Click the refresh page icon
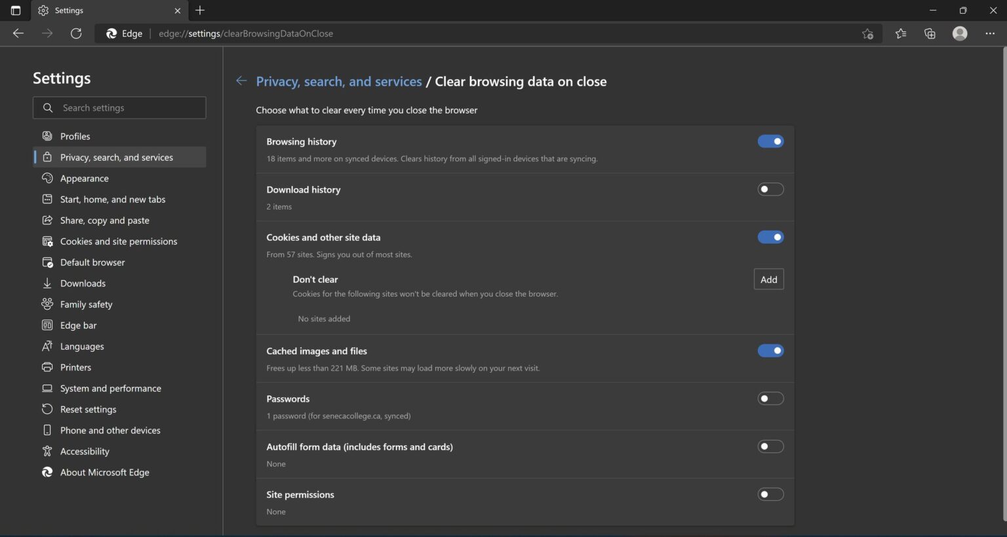 point(76,33)
